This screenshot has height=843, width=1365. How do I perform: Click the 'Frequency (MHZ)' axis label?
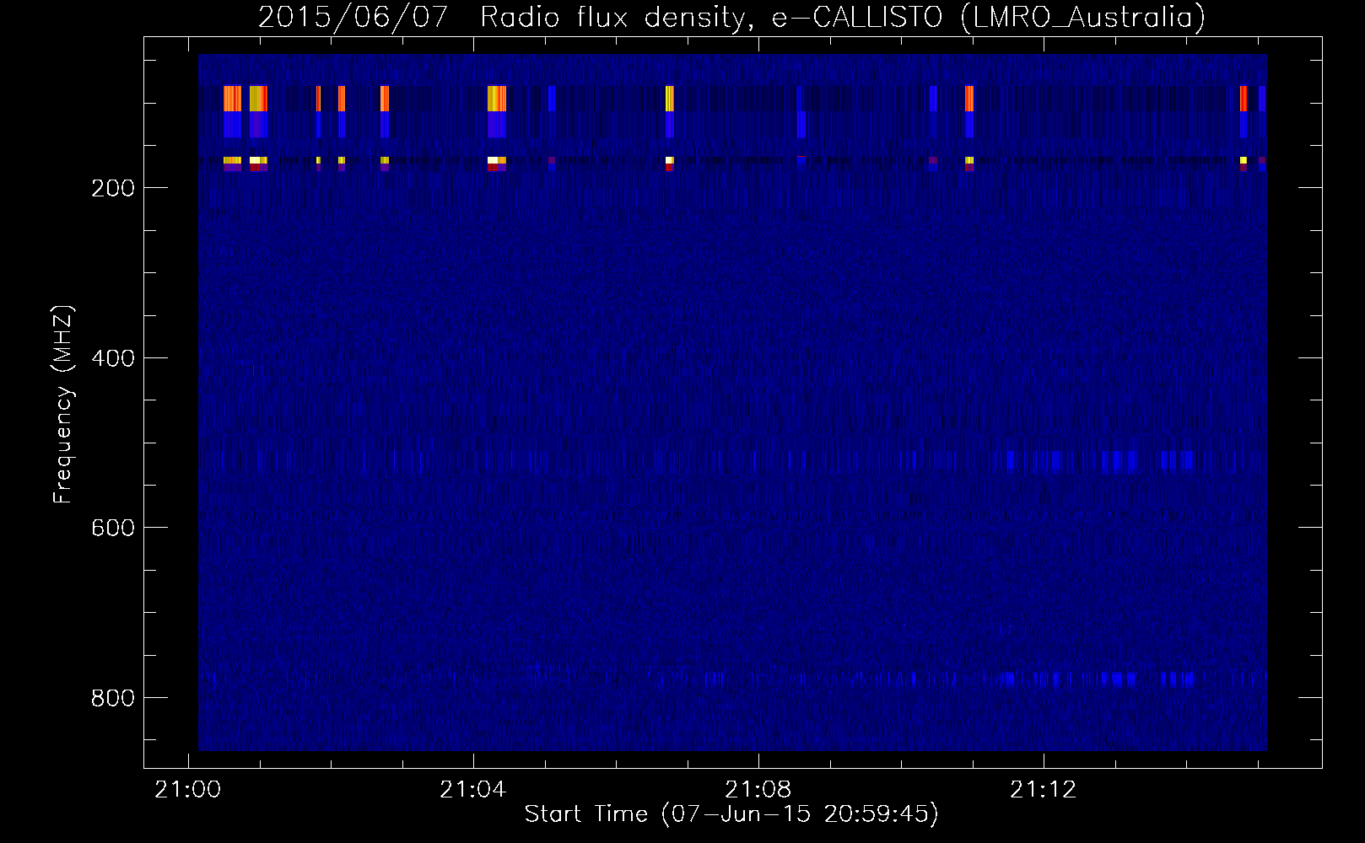[x=63, y=404]
